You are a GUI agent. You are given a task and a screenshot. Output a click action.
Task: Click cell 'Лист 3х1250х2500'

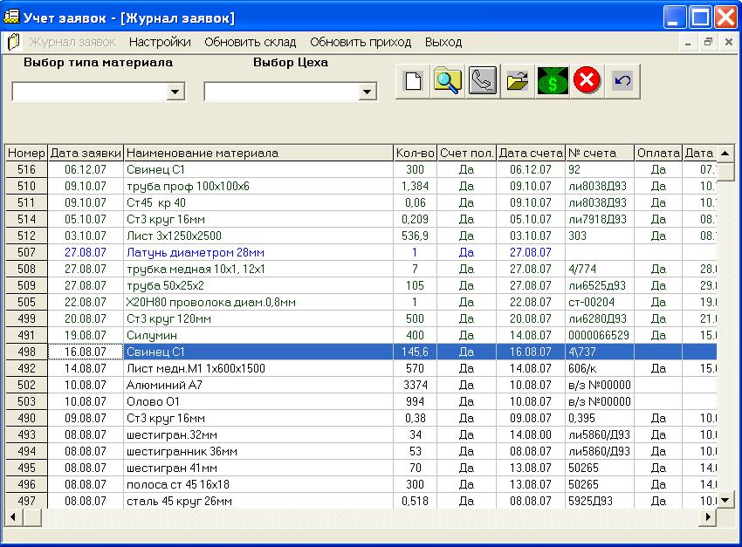pos(258,236)
